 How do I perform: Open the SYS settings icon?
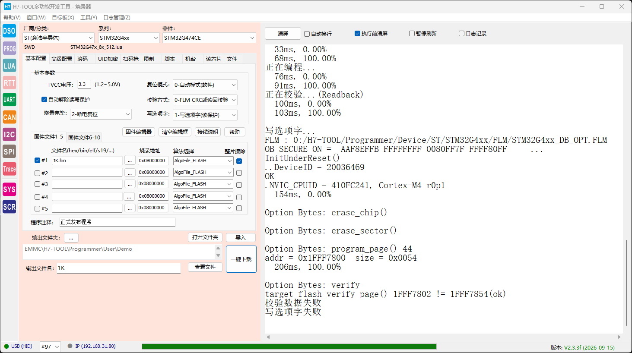pos(9,189)
